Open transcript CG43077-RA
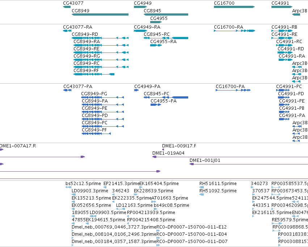308x247 pixels. 67,31
